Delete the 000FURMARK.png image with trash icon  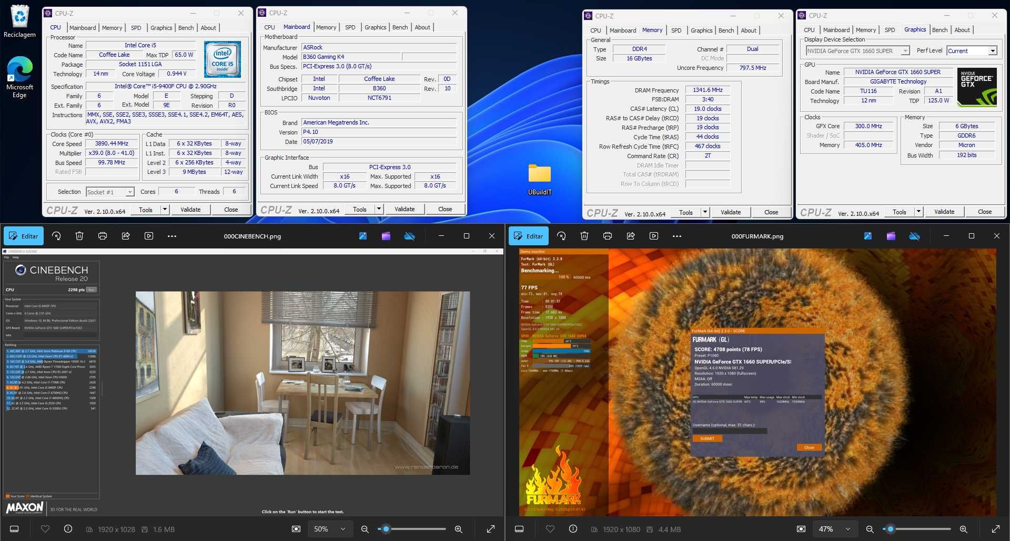tap(584, 236)
